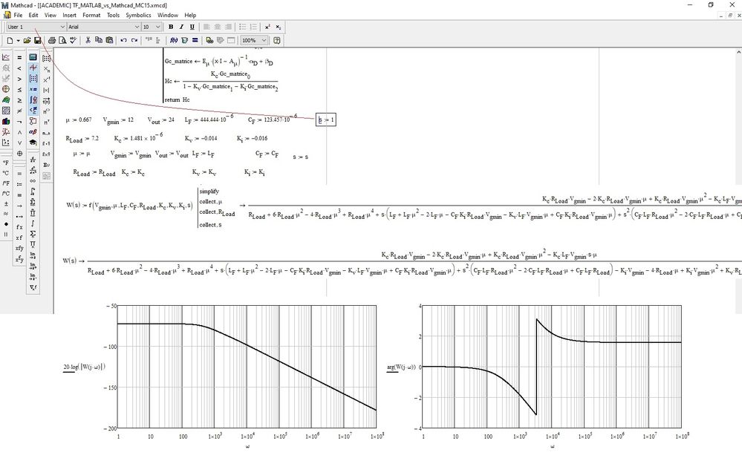Insert a unit with the measuring cup icon
The height and width of the screenshot is (458, 742).
(x=184, y=40)
